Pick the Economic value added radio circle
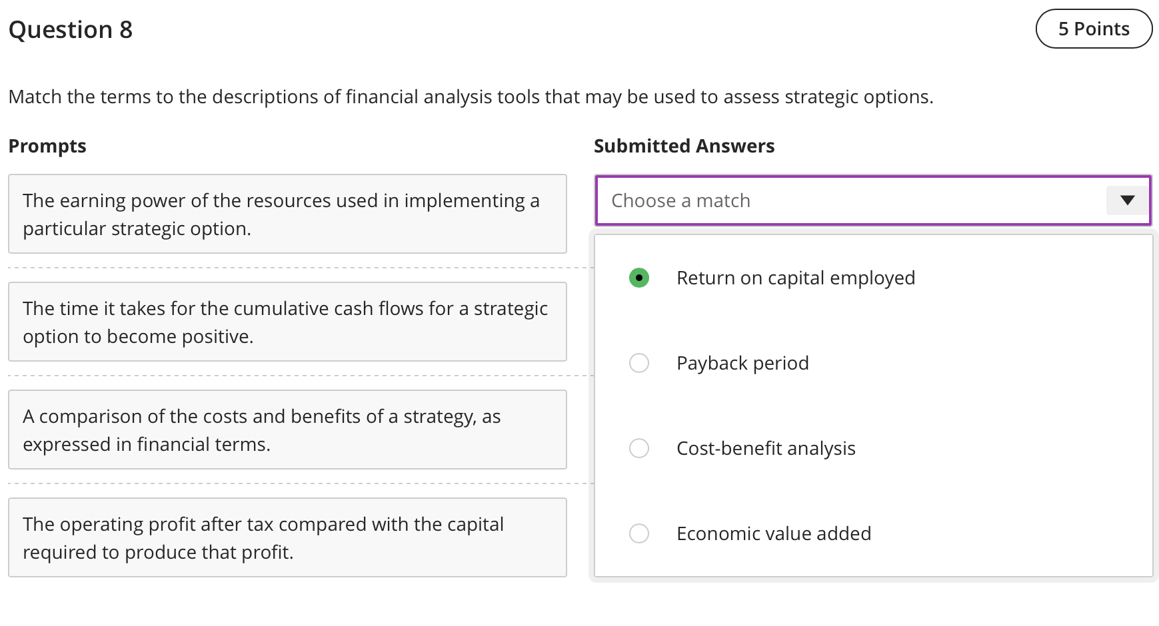This screenshot has width=1159, height=626. (639, 533)
